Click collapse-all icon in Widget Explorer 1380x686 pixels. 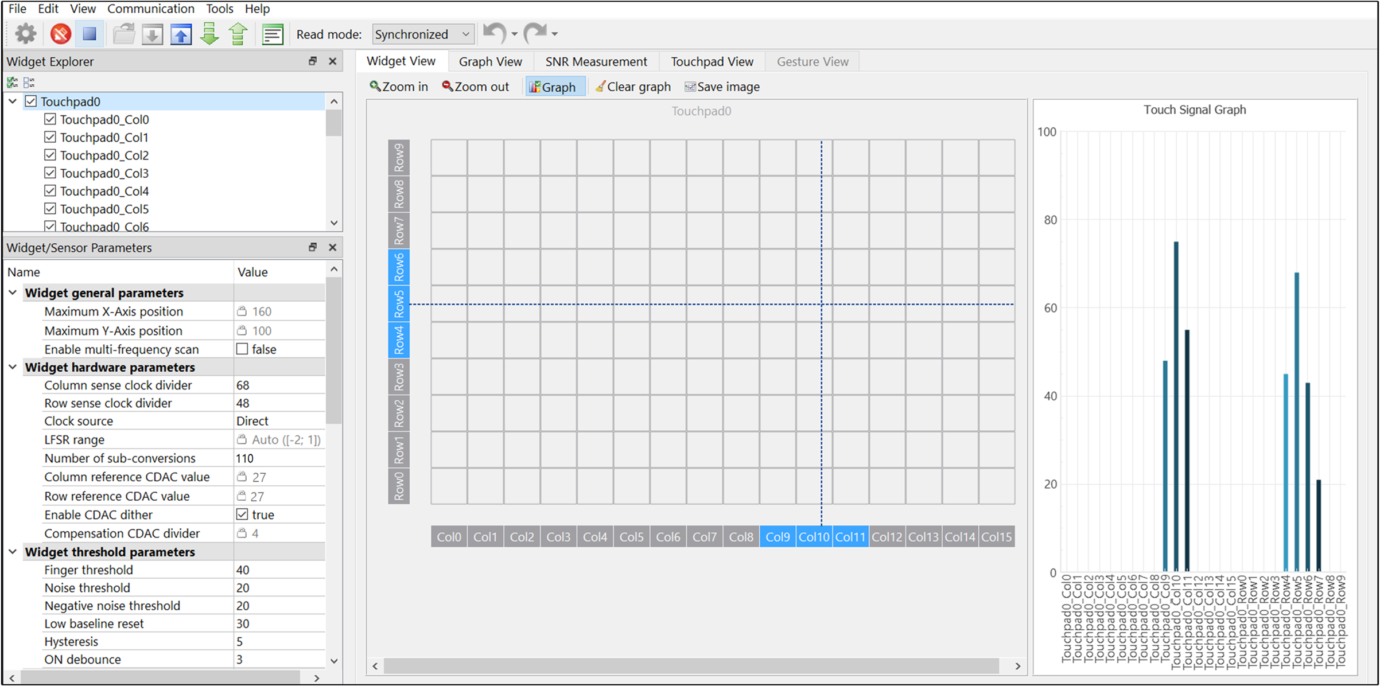coord(29,83)
